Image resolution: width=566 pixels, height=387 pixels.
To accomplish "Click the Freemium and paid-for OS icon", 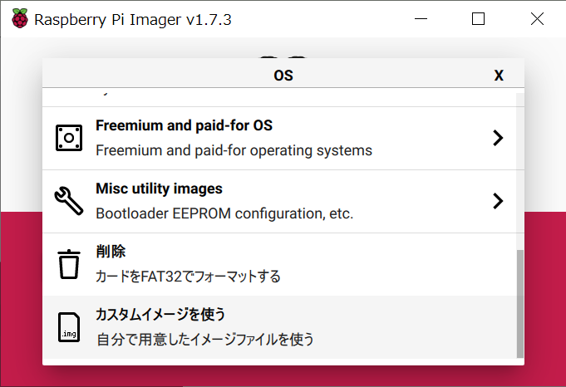I will [69, 138].
